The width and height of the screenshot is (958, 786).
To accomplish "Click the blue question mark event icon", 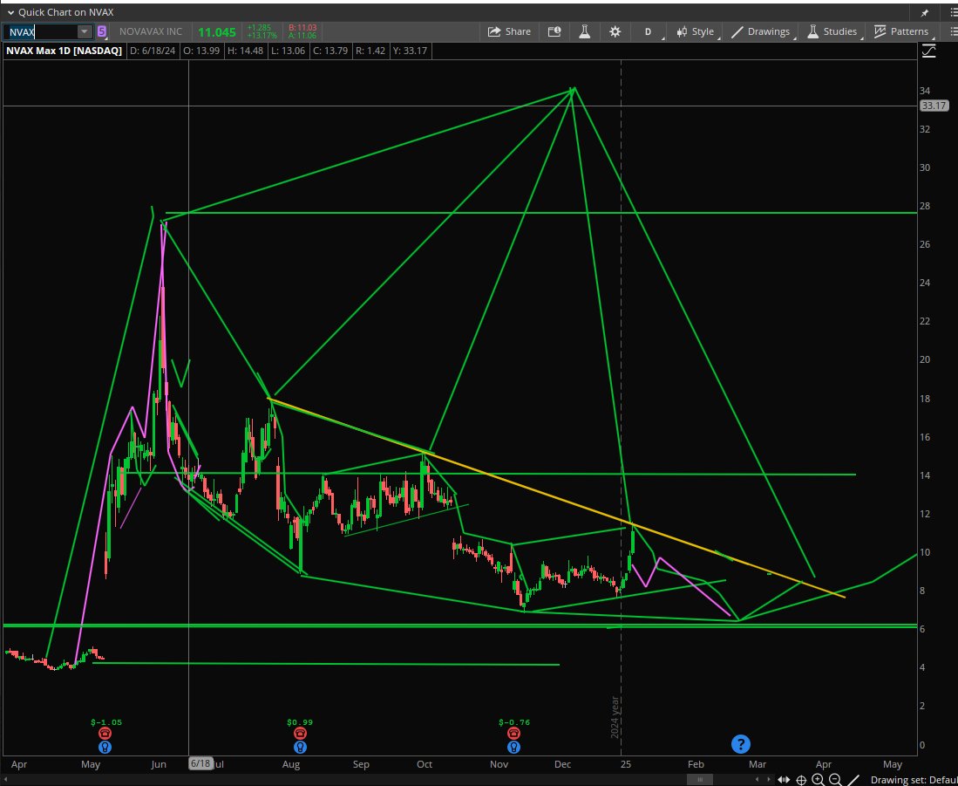I will click(x=740, y=744).
